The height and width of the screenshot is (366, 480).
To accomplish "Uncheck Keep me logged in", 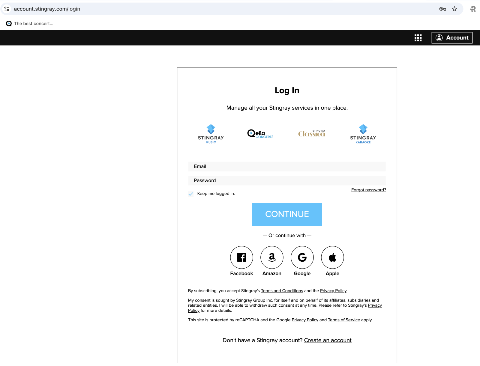I will coord(191,194).
